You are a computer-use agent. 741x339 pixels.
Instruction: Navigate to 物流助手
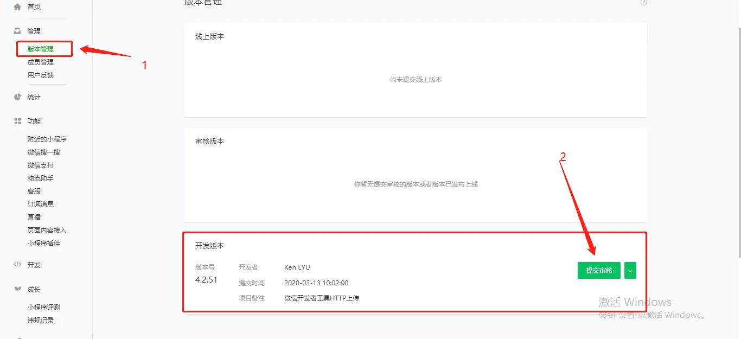coord(41,178)
